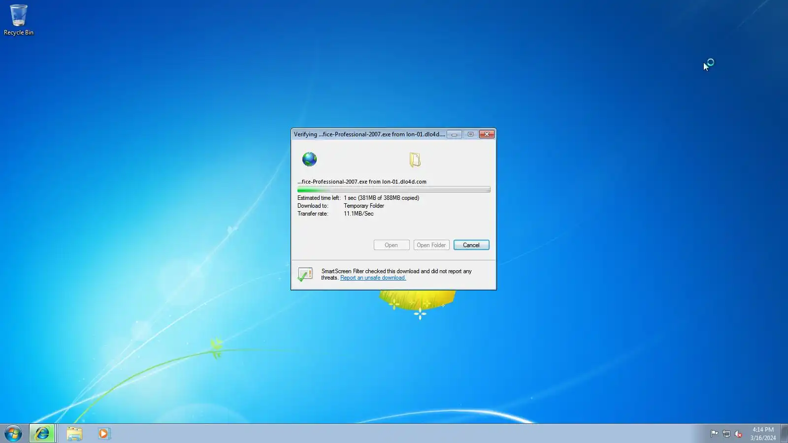The image size is (788, 443).
Task: Click the taskbar clock showing 4:14 PM
Action: coord(763,434)
